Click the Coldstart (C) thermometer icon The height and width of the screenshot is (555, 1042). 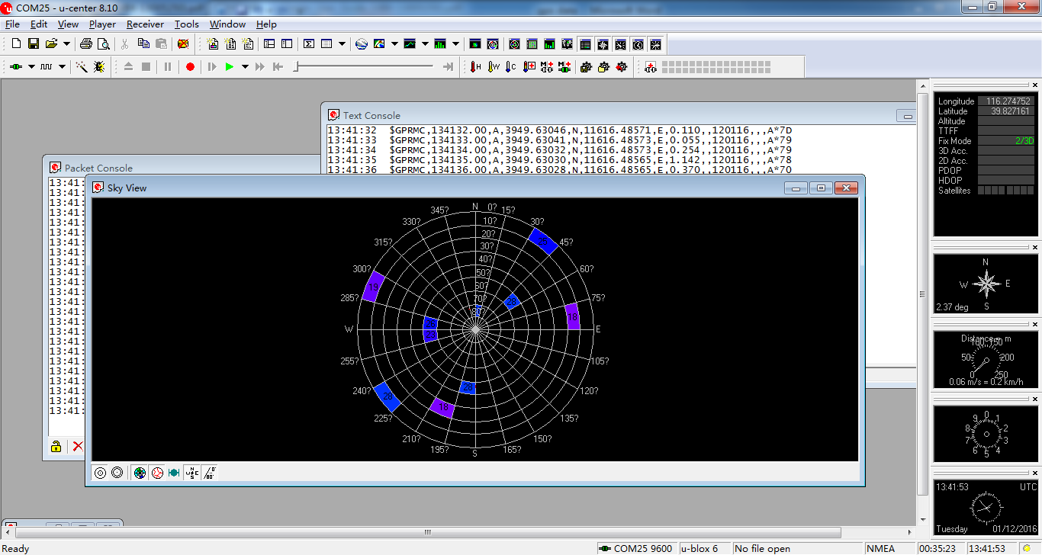[511, 67]
